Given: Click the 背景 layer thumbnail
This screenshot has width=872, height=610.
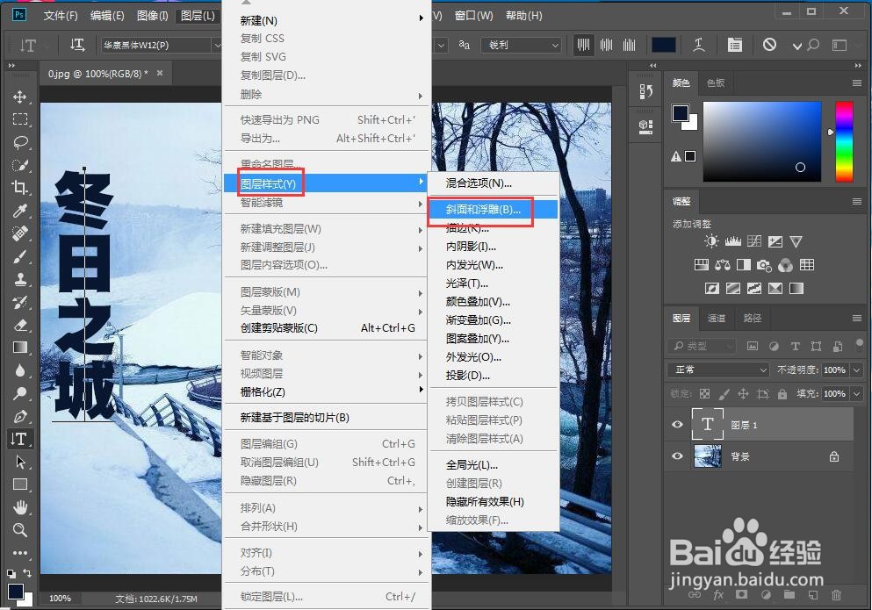Looking at the screenshot, I should click(708, 456).
